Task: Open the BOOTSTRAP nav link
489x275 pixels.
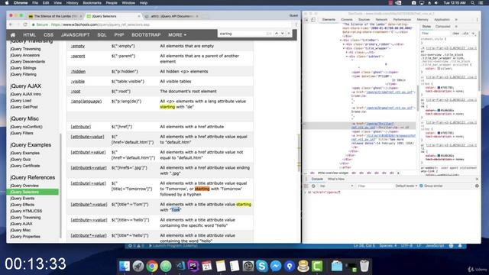Action: [146, 35]
